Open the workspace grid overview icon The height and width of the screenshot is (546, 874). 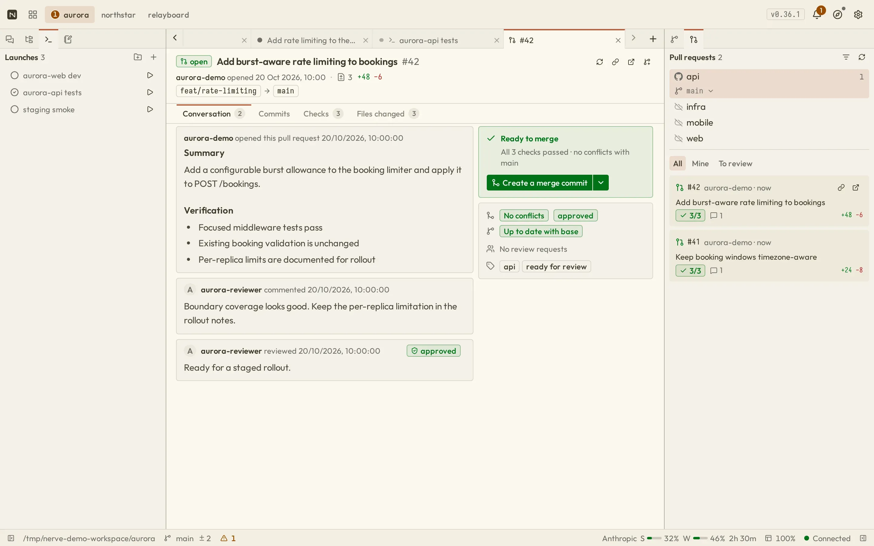tap(33, 15)
